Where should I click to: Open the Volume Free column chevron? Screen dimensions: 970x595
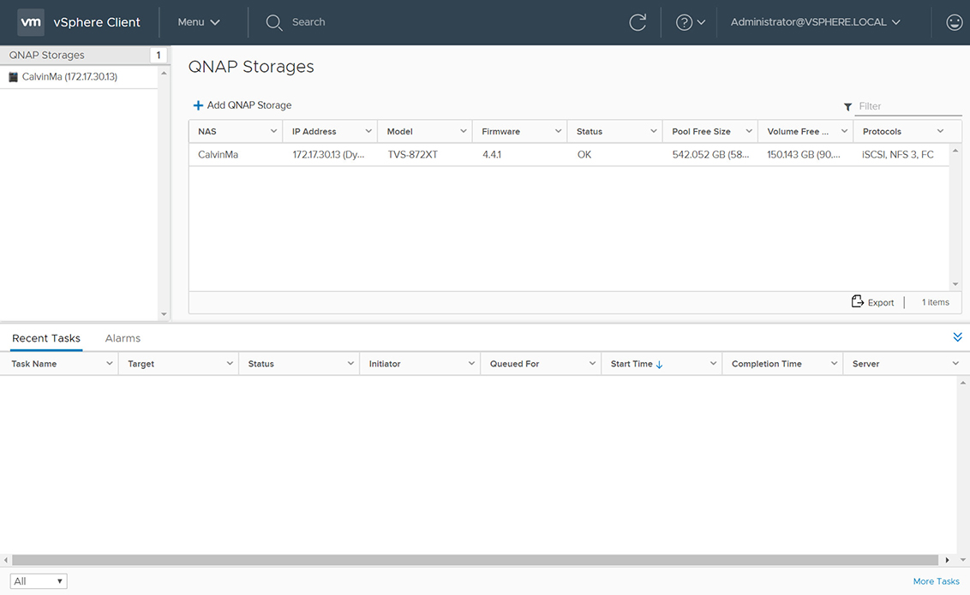tap(844, 131)
